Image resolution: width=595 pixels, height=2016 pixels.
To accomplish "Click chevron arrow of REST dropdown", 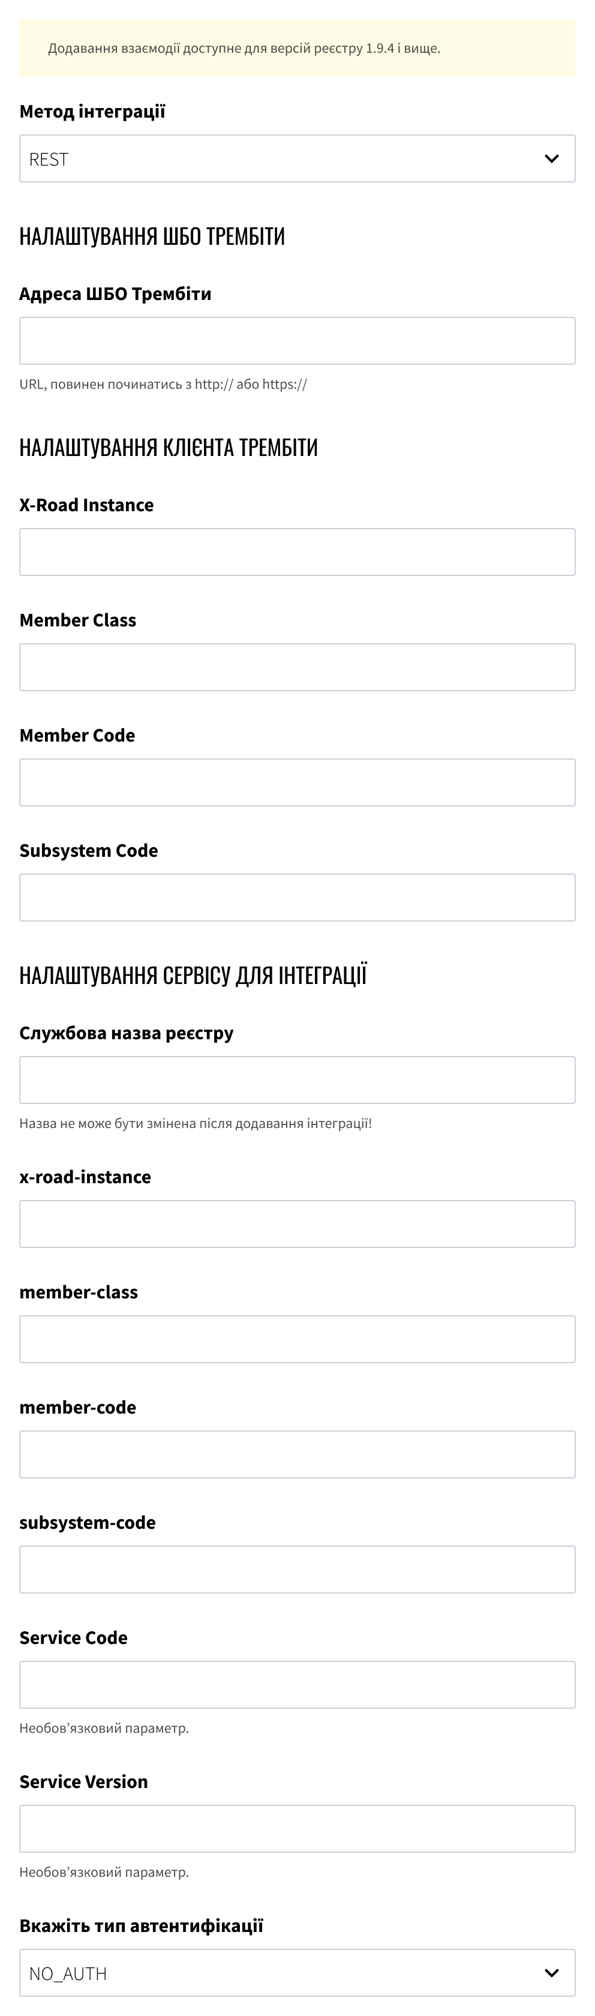I will [551, 159].
